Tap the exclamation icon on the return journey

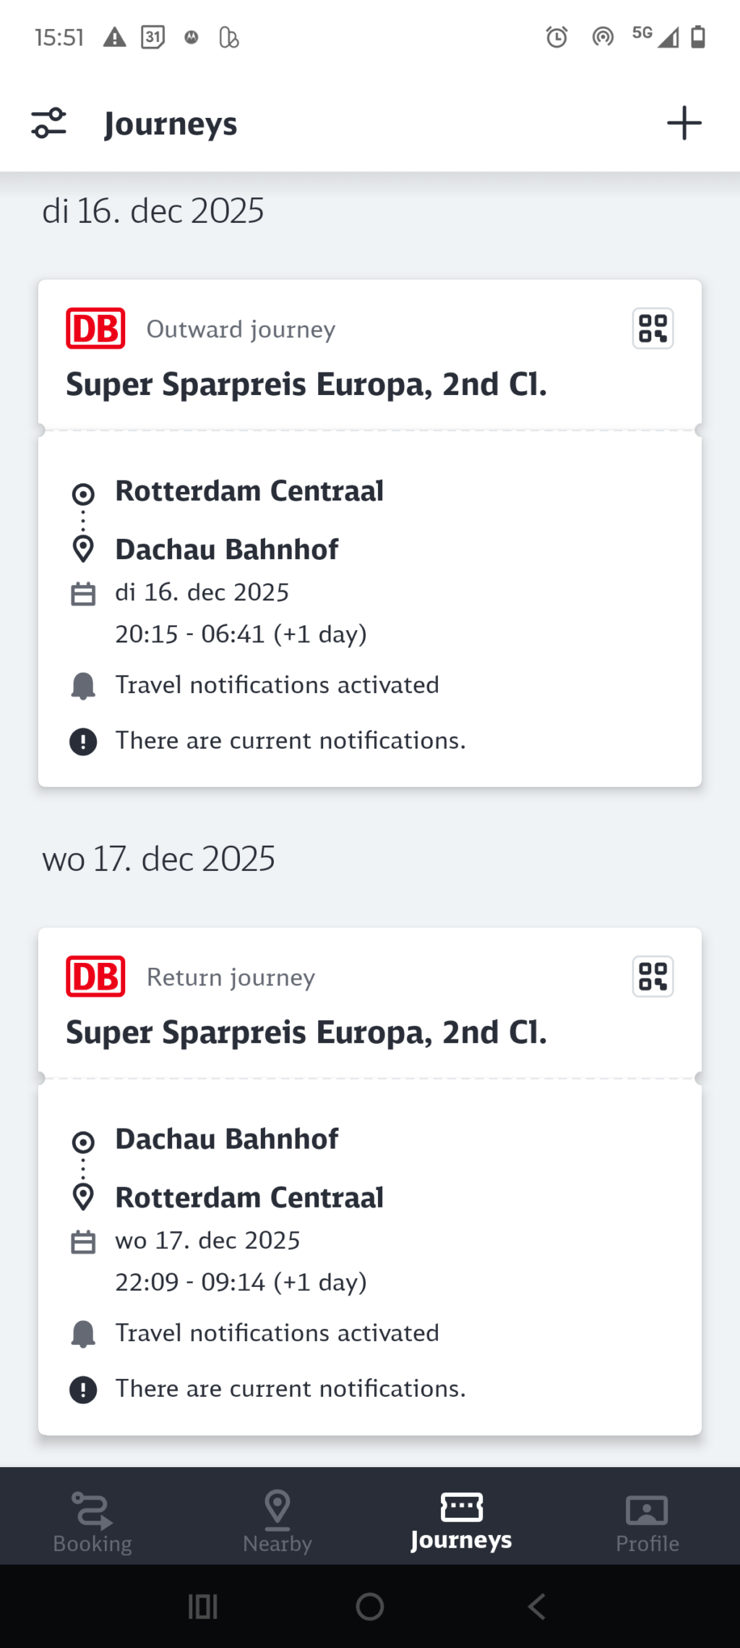pos(83,1388)
